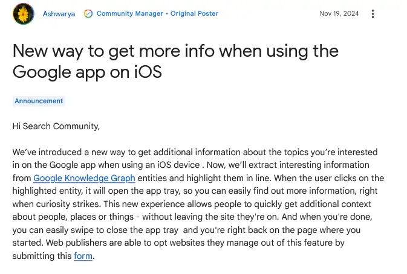Click the Nov 19, 2024 post date
The width and height of the screenshot is (407, 274).
(x=339, y=13)
